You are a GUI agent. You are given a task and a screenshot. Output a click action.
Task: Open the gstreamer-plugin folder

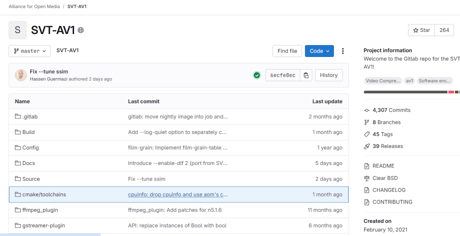44,225
